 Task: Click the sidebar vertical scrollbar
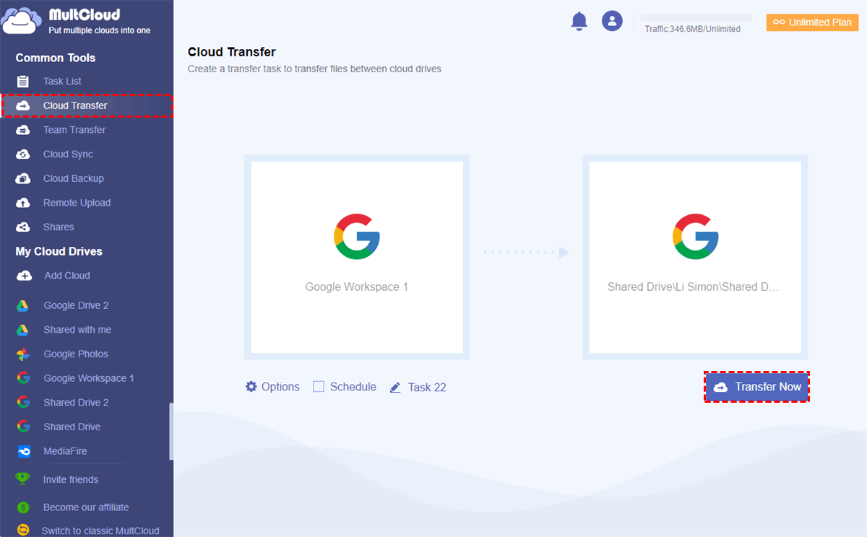171,431
